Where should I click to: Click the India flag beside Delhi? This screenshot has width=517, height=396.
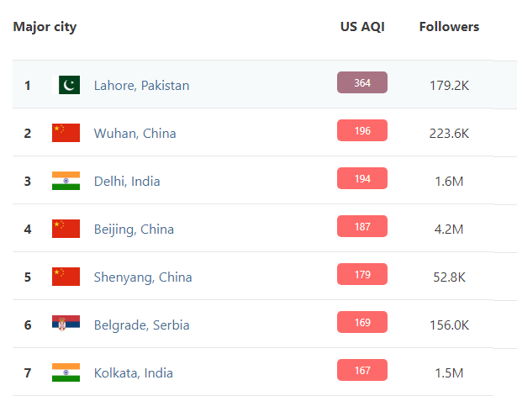(66, 181)
